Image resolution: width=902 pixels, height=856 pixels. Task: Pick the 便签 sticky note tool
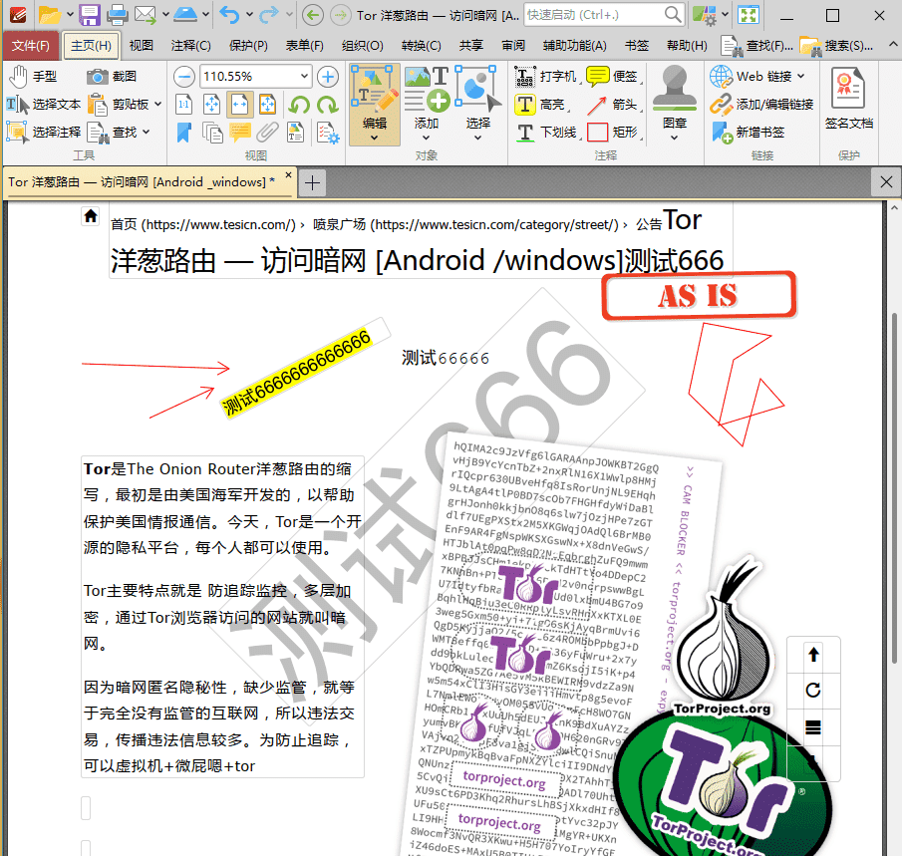coord(613,77)
